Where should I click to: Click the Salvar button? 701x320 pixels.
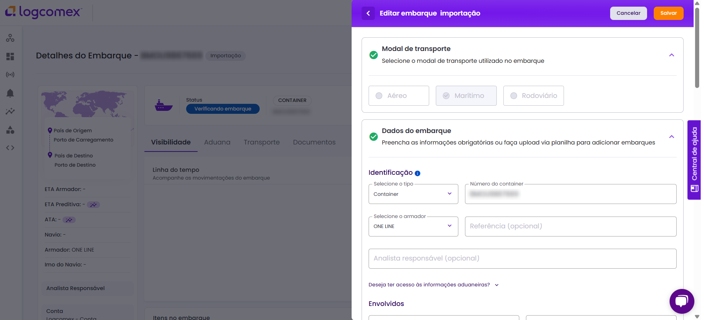tap(668, 13)
